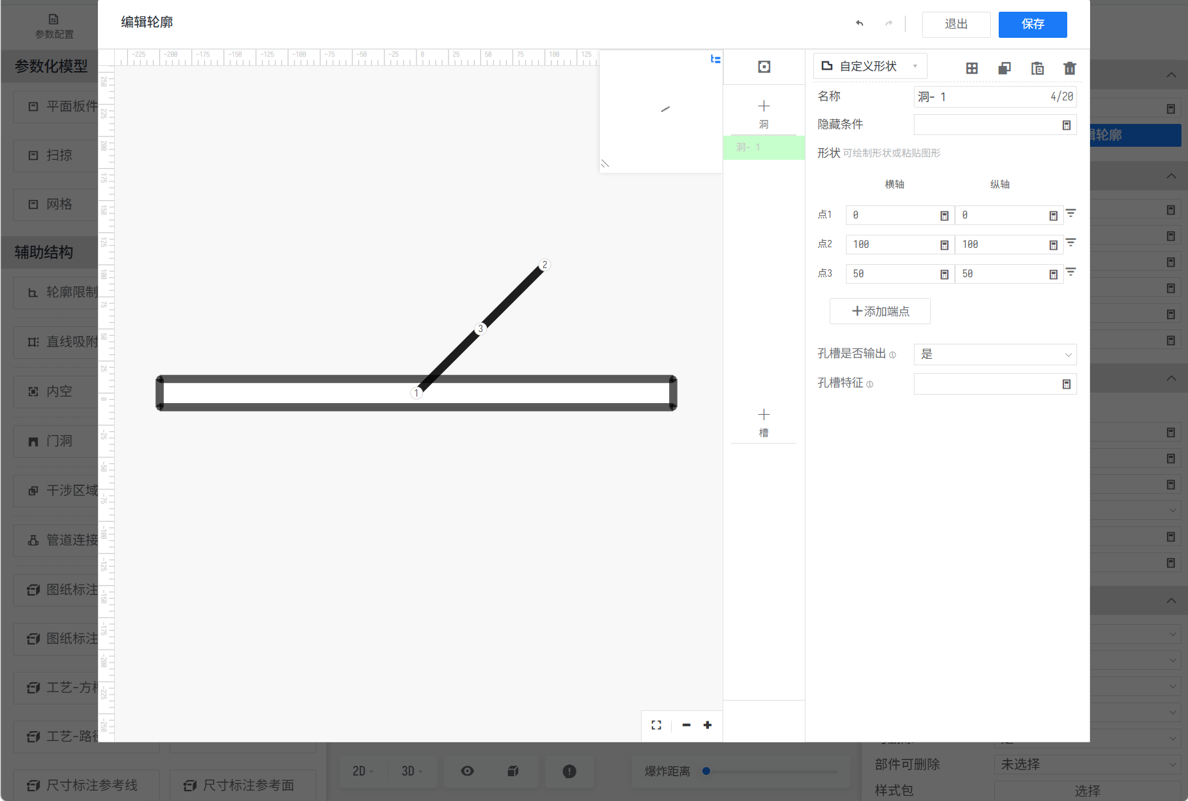Copy the shape with the copy icon
1188x801 pixels.
1005,68
